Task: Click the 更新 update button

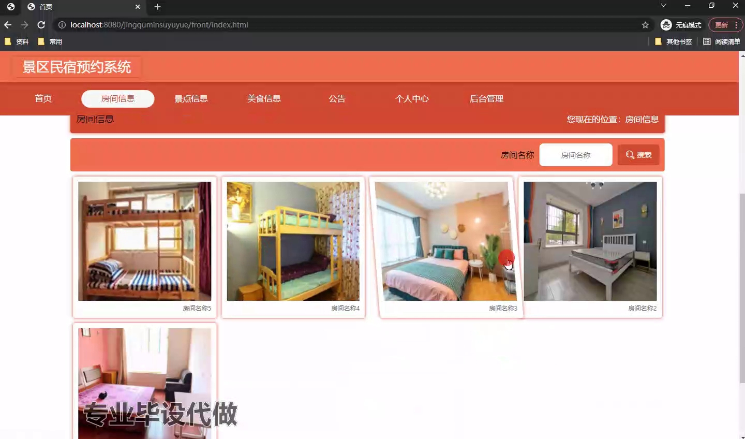Action: point(721,25)
